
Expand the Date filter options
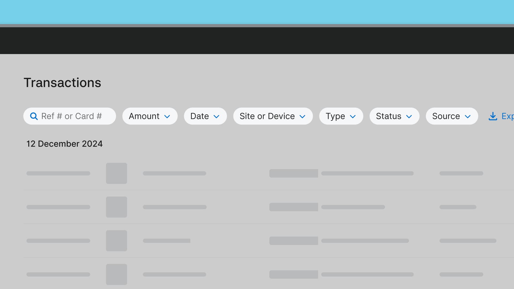(x=205, y=116)
